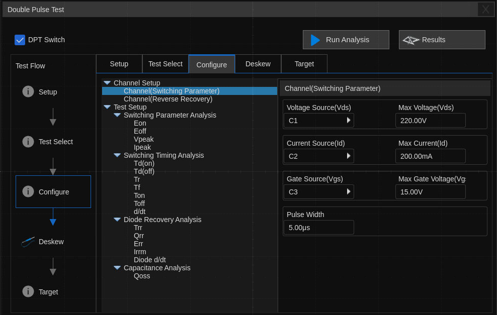The height and width of the screenshot is (315, 497).
Task: Select Channel(Reverse Recovery) in the tree
Action: pyautogui.click(x=168, y=99)
